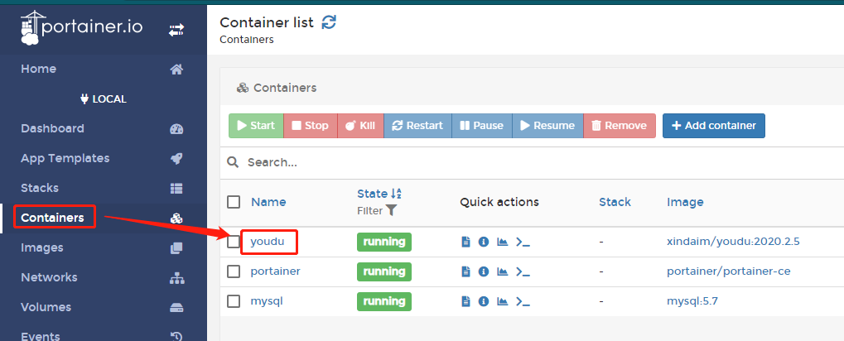Sort containers by Name column header
844x341 pixels.
(x=268, y=202)
